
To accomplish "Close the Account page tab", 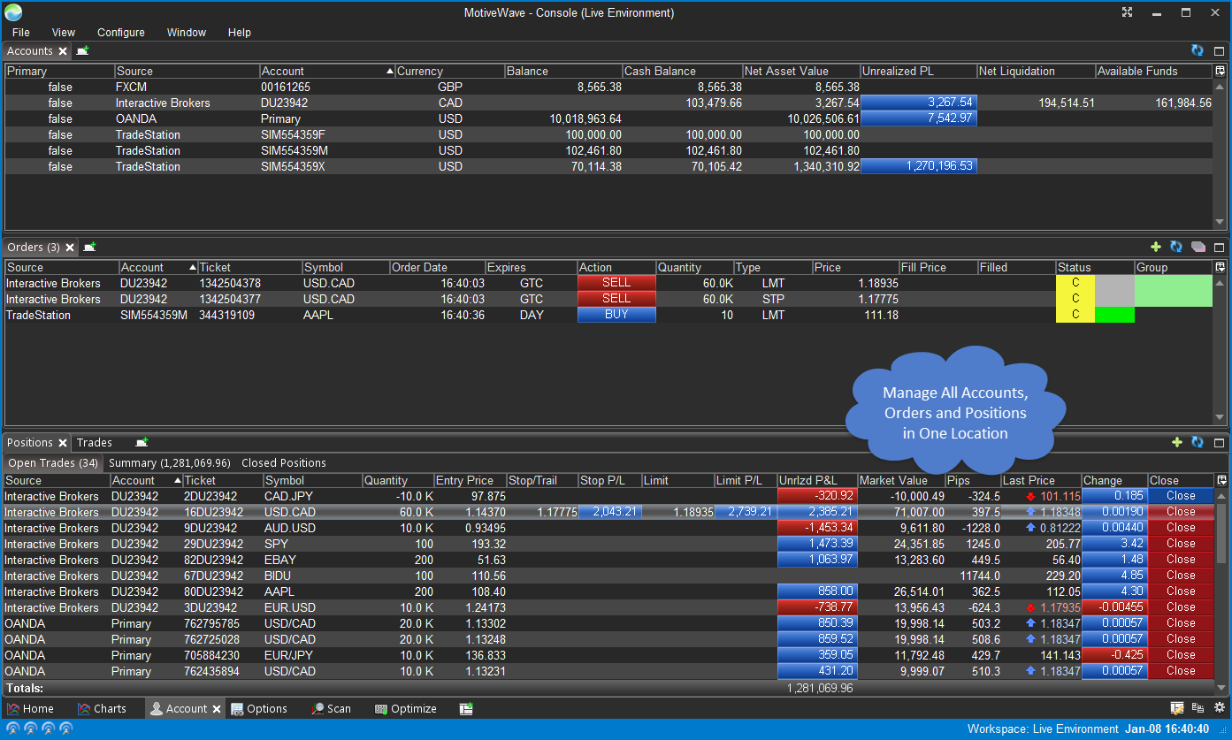I will click(x=217, y=709).
